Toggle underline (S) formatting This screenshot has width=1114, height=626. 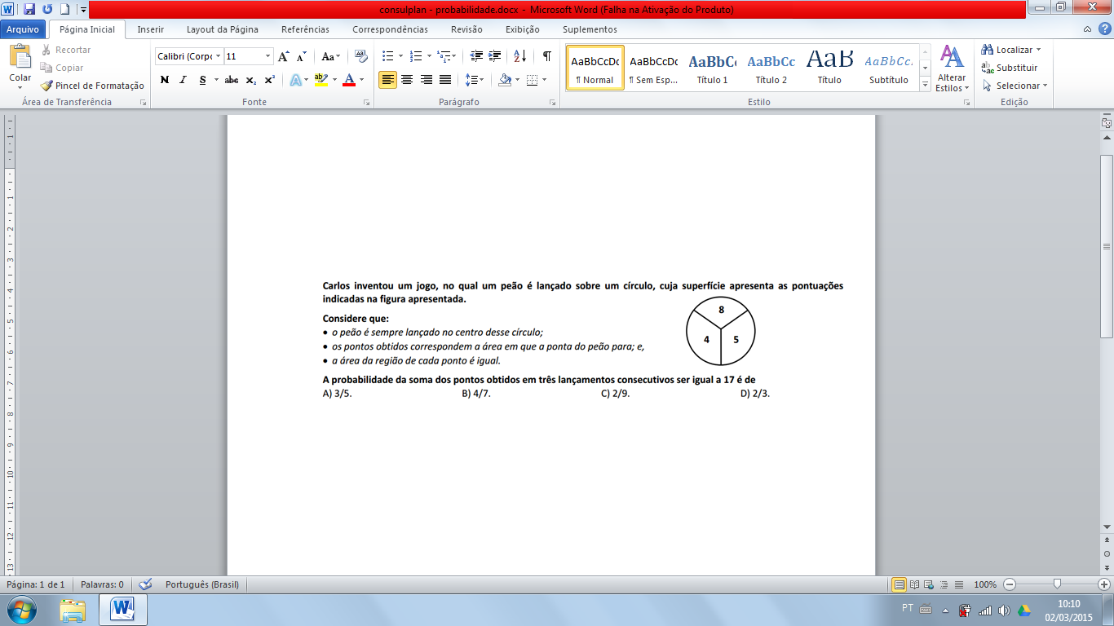click(202, 80)
